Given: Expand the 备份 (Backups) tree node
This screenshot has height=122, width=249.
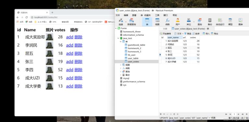Looking at the screenshot, I should (120, 75).
